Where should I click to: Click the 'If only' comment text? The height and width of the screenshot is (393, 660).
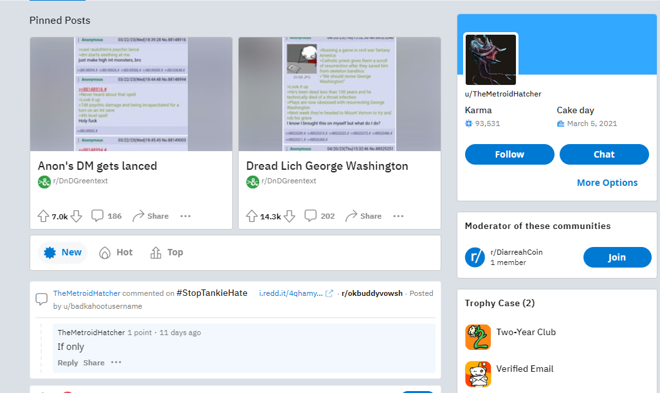(71, 347)
